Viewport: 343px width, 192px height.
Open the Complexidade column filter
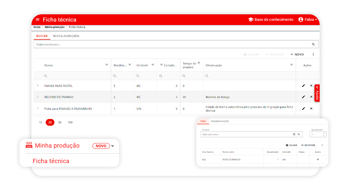(161, 65)
